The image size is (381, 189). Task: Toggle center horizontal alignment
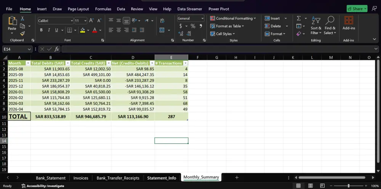click(118, 30)
